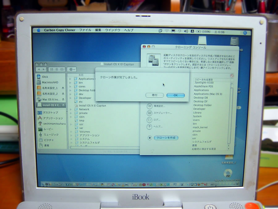Eject 名称未設定_2 from sidebar

[x=63, y=94]
